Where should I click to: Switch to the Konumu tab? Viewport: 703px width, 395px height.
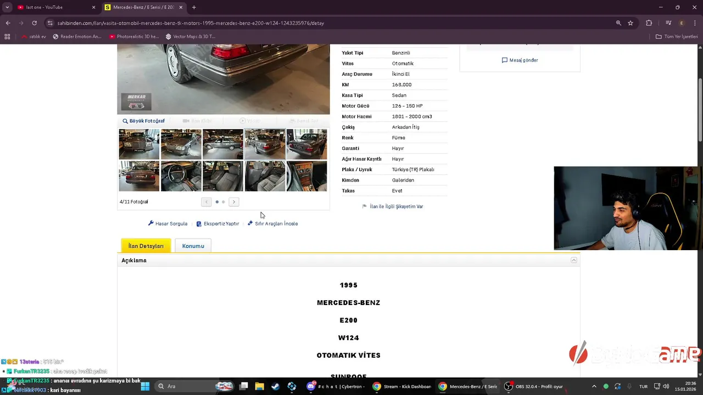pyautogui.click(x=193, y=246)
